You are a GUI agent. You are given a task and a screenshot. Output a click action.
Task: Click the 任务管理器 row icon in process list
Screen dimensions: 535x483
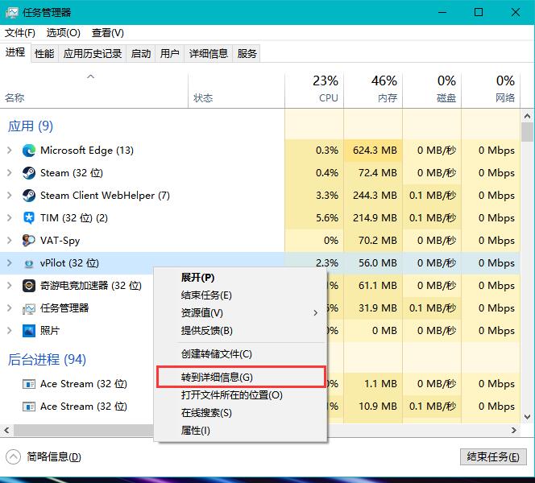[x=29, y=308]
